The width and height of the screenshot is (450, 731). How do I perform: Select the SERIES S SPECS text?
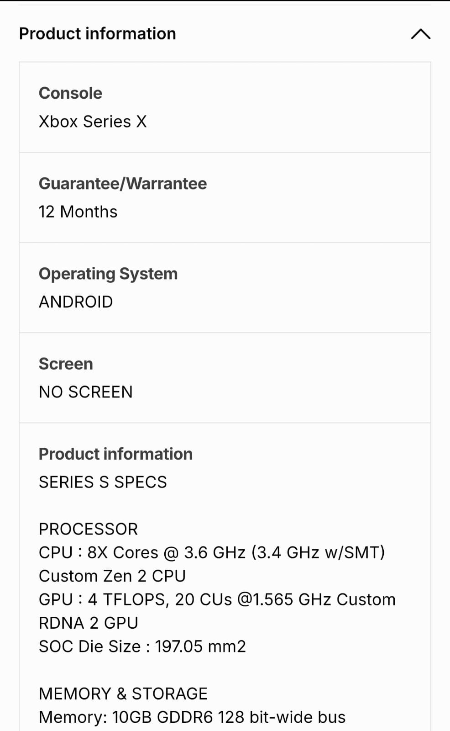pyautogui.click(x=103, y=482)
